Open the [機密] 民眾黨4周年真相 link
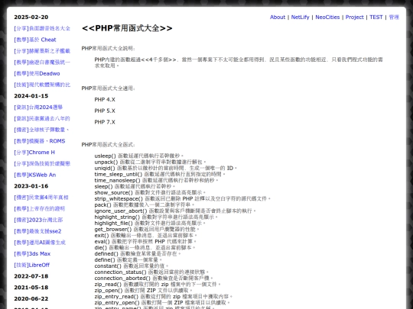This screenshot has width=413, height=309. 41,198
